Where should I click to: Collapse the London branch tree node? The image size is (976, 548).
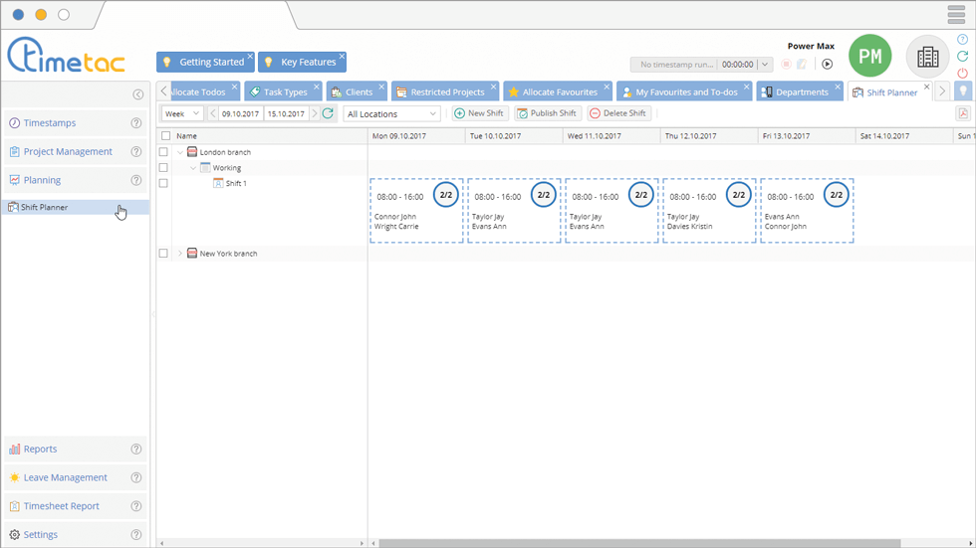(180, 151)
